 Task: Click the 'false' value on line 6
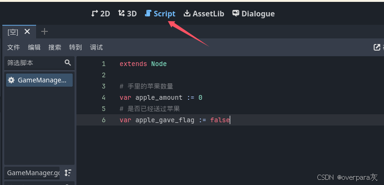[x=220, y=120]
